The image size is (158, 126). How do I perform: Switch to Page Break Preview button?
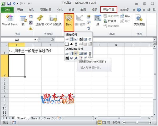click(x=108, y=123)
